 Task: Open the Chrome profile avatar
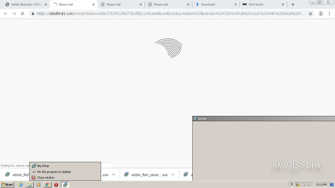pos(321,14)
